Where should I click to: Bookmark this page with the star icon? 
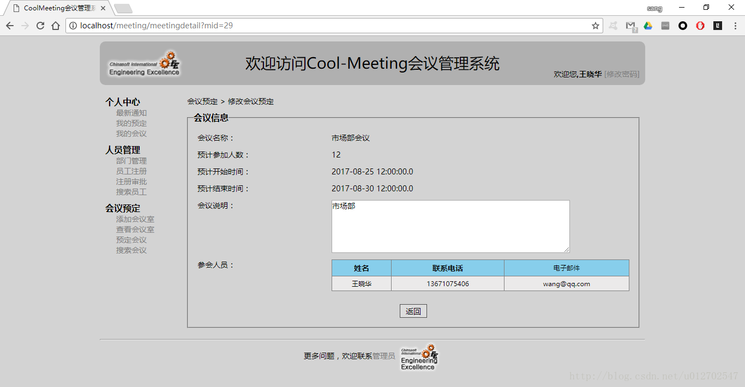(x=596, y=26)
